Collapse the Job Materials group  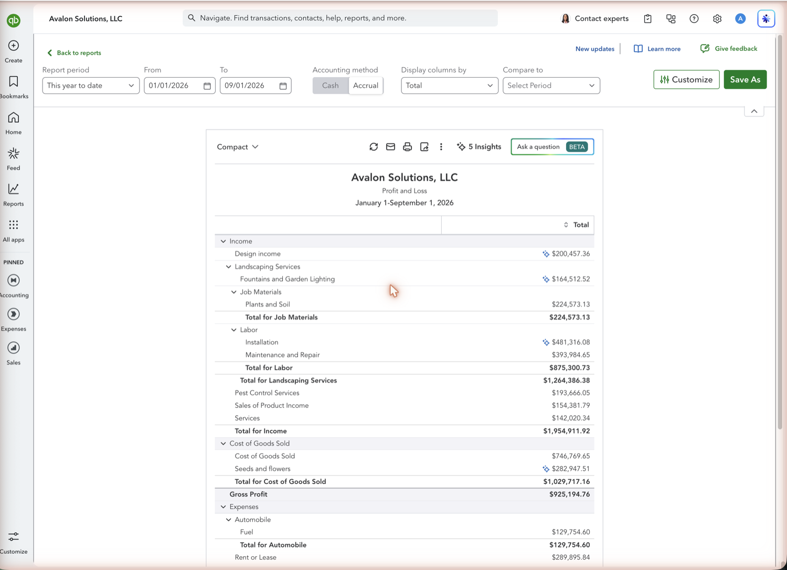pyautogui.click(x=234, y=292)
